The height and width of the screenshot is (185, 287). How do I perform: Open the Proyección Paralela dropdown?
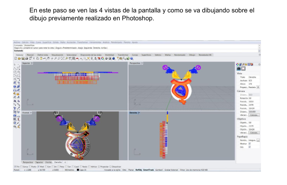coord(258,87)
